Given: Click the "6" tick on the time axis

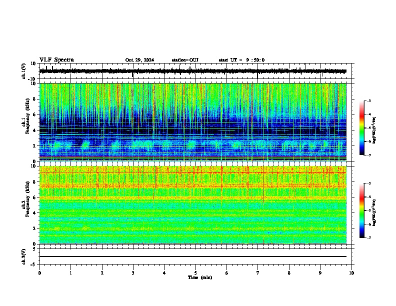Looking at the screenshot, I should tap(226, 273).
